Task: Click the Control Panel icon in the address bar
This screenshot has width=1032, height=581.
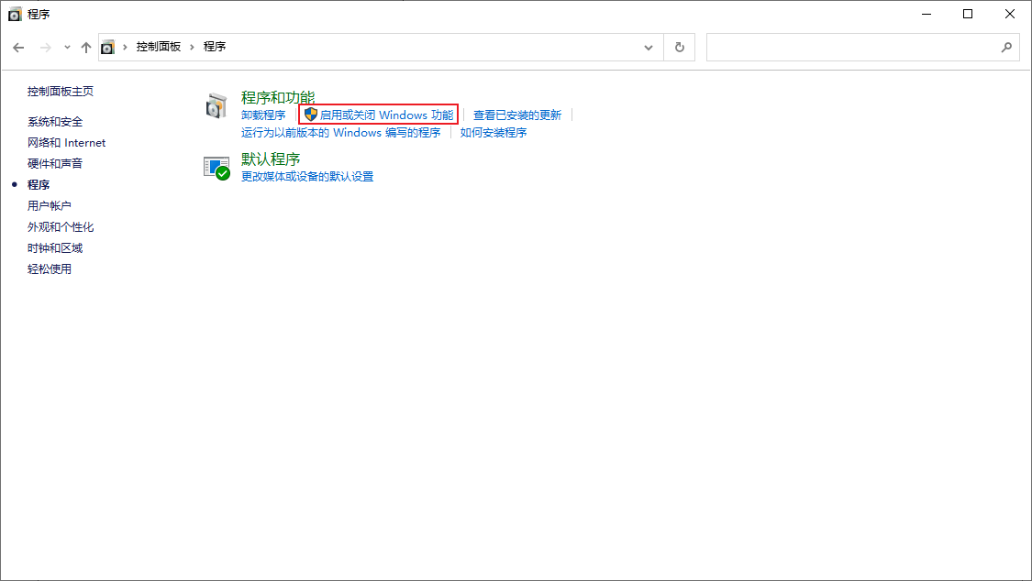Action: (107, 48)
